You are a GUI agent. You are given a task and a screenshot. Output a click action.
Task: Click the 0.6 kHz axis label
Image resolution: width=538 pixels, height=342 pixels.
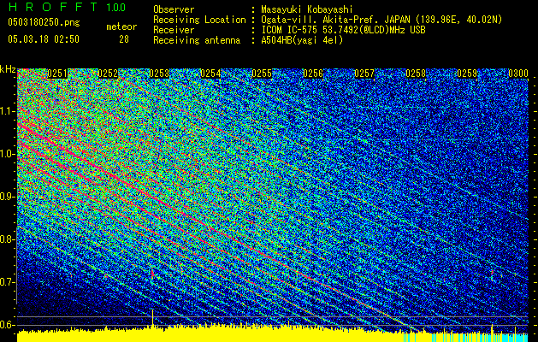click(8, 325)
